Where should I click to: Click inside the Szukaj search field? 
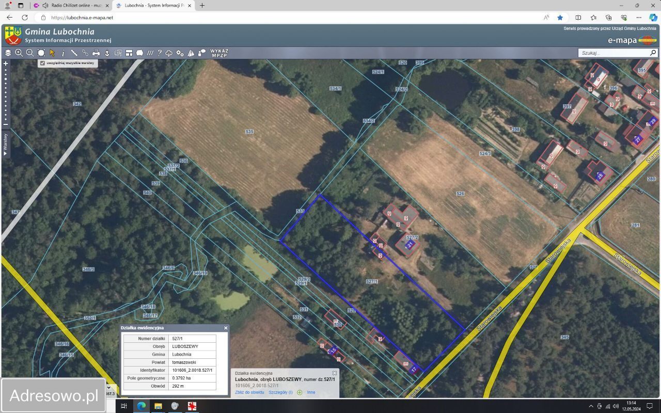[613, 53]
